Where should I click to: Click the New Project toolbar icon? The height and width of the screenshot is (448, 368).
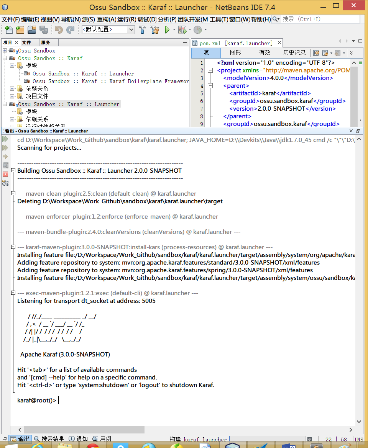click(x=20, y=29)
